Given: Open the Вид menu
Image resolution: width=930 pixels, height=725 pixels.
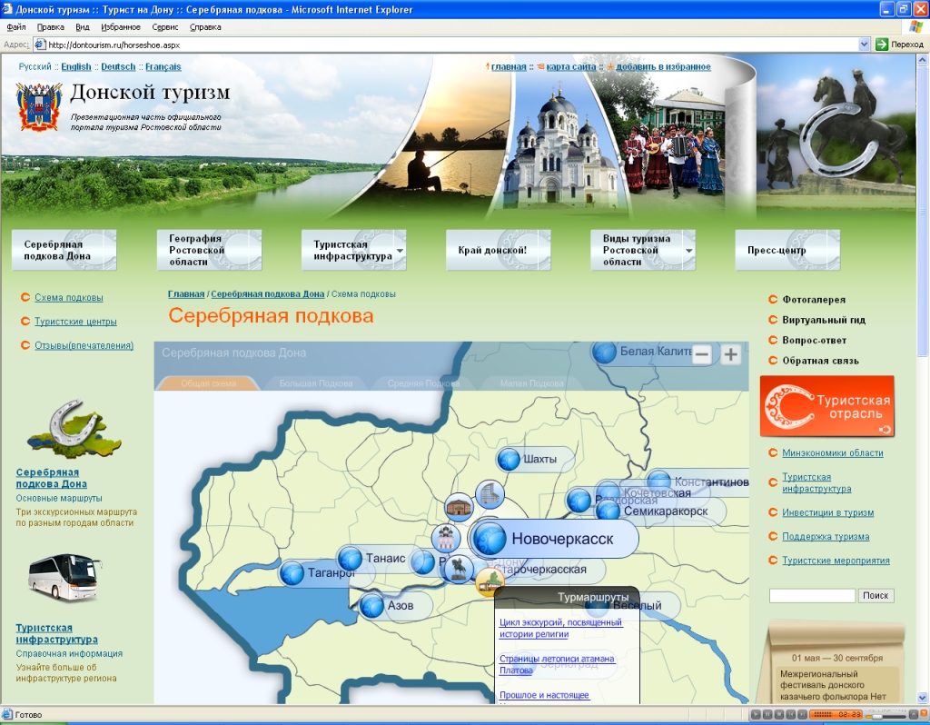Looking at the screenshot, I should [83, 26].
